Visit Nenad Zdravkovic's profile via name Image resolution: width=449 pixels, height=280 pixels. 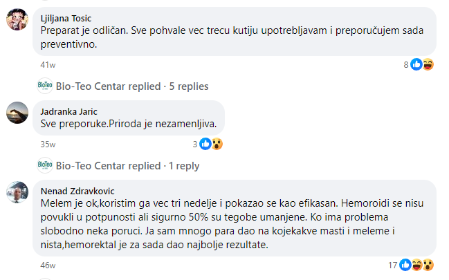click(x=77, y=191)
